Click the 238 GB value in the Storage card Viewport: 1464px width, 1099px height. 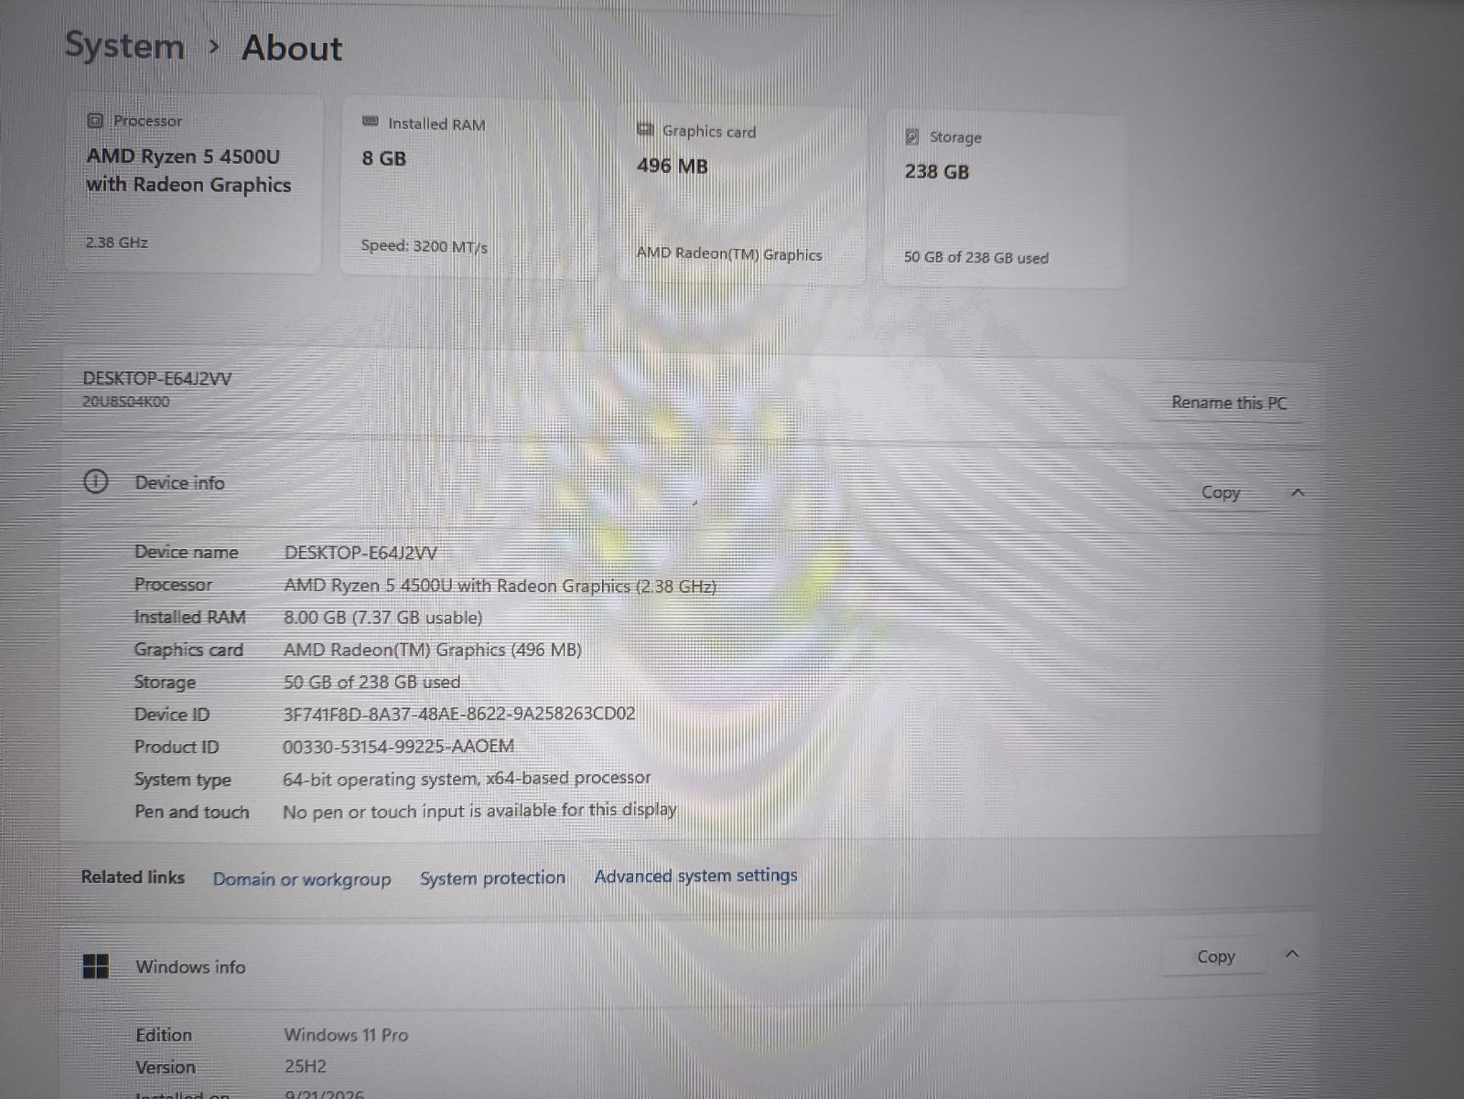tap(937, 171)
